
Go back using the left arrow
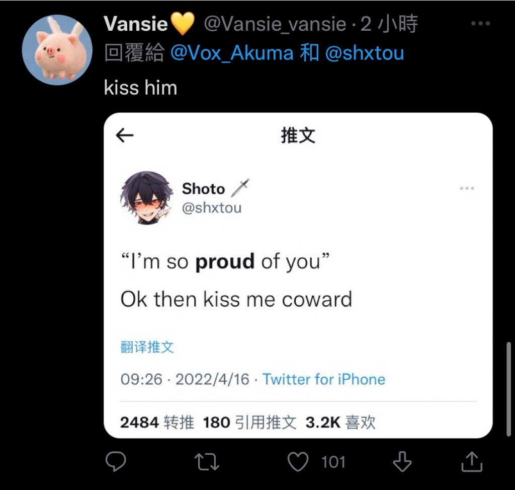pos(125,135)
